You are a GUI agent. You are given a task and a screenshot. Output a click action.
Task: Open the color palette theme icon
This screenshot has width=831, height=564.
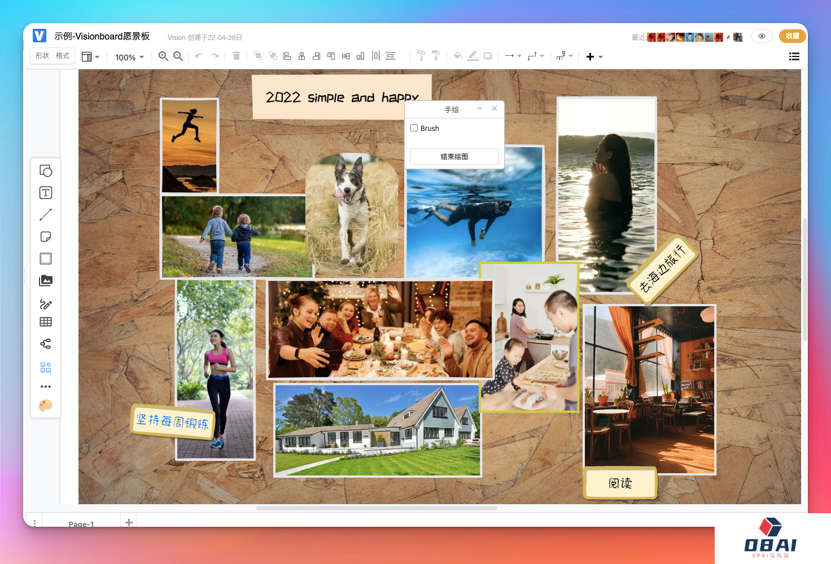pyautogui.click(x=46, y=406)
